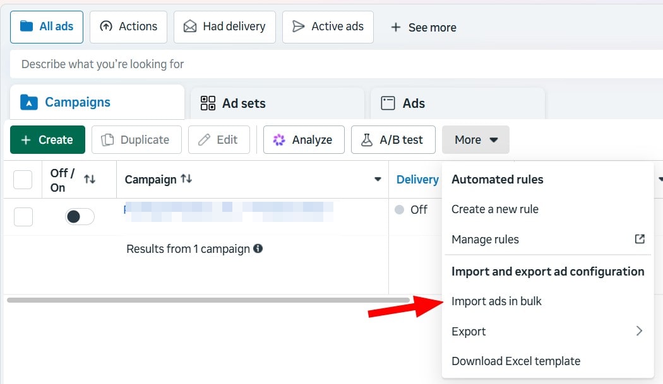Screen dimensions: 663x384
Task: Sort by Off / On column arrows
Action: click(90, 179)
